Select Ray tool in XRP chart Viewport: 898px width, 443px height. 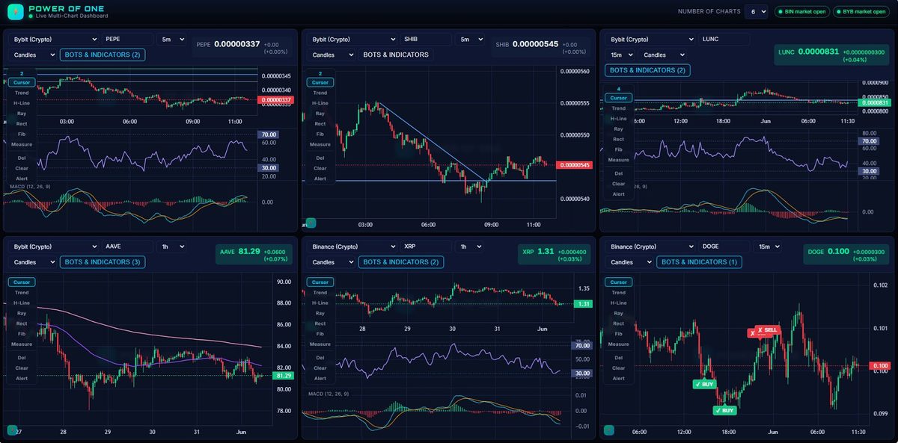click(x=320, y=313)
